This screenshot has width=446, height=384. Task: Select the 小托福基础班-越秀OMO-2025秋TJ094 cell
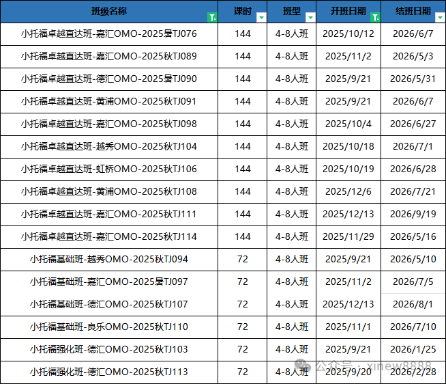pyautogui.click(x=109, y=259)
